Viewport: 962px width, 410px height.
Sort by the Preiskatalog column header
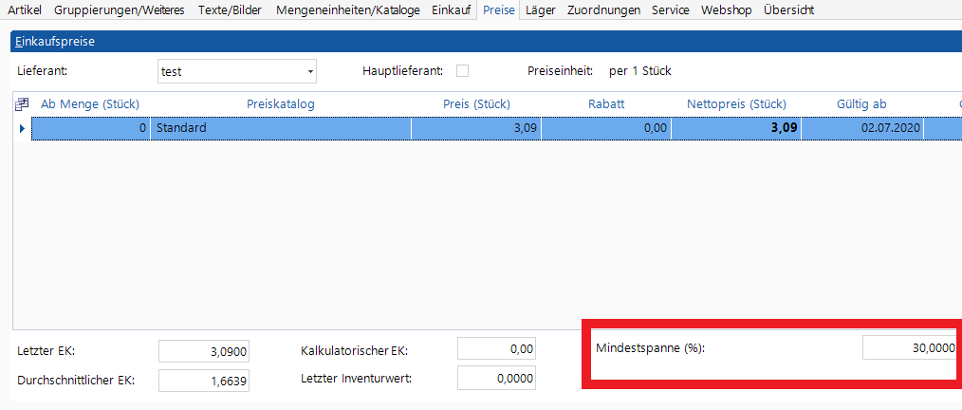click(x=280, y=104)
